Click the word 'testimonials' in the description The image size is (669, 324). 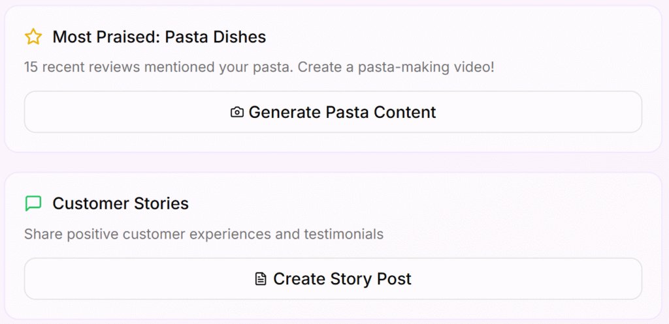(344, 234)
